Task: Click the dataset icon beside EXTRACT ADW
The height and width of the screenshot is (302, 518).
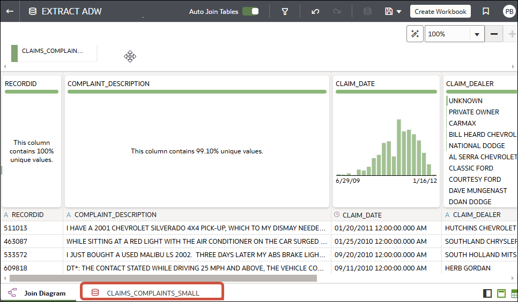Action: pos(32,11)
